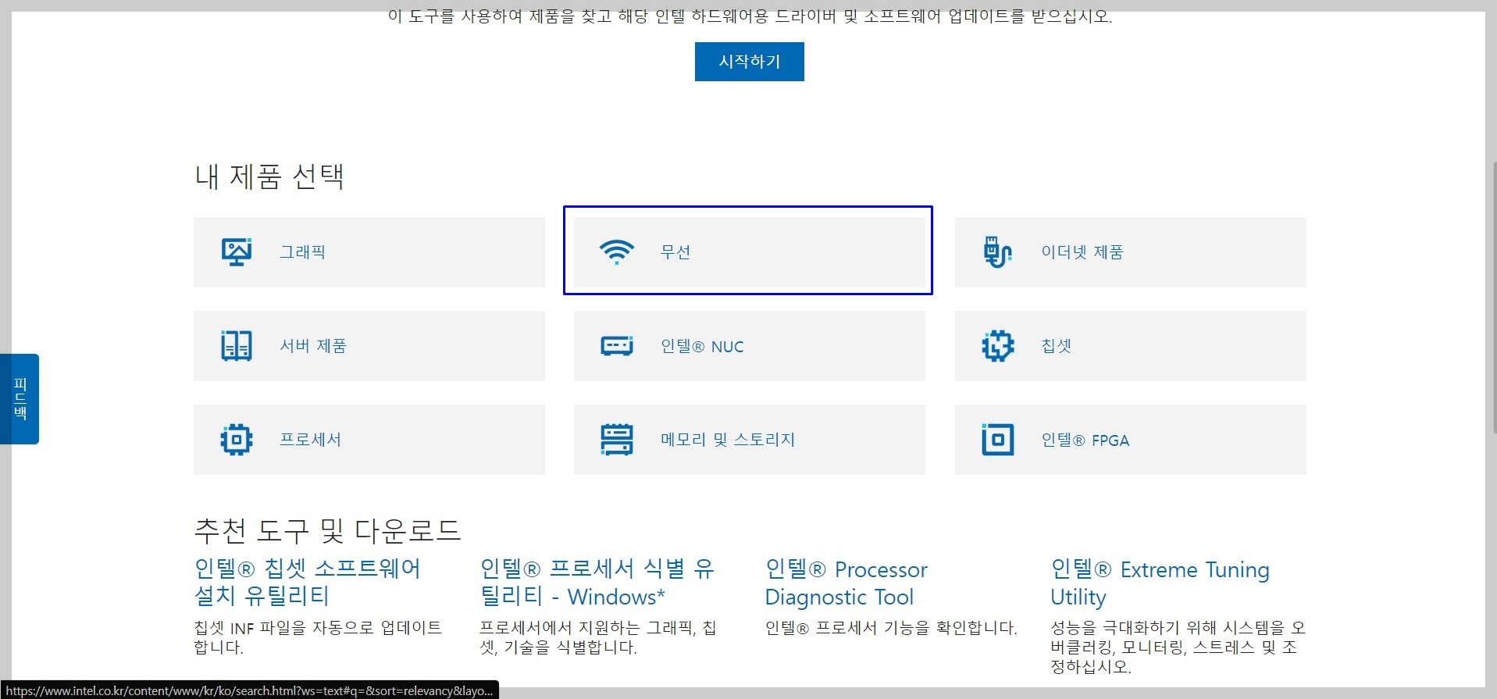The image size is (1497, 699).
Task: Open the 무선 wireless category label
Action: pyautogui.click(x=675, y=252)
